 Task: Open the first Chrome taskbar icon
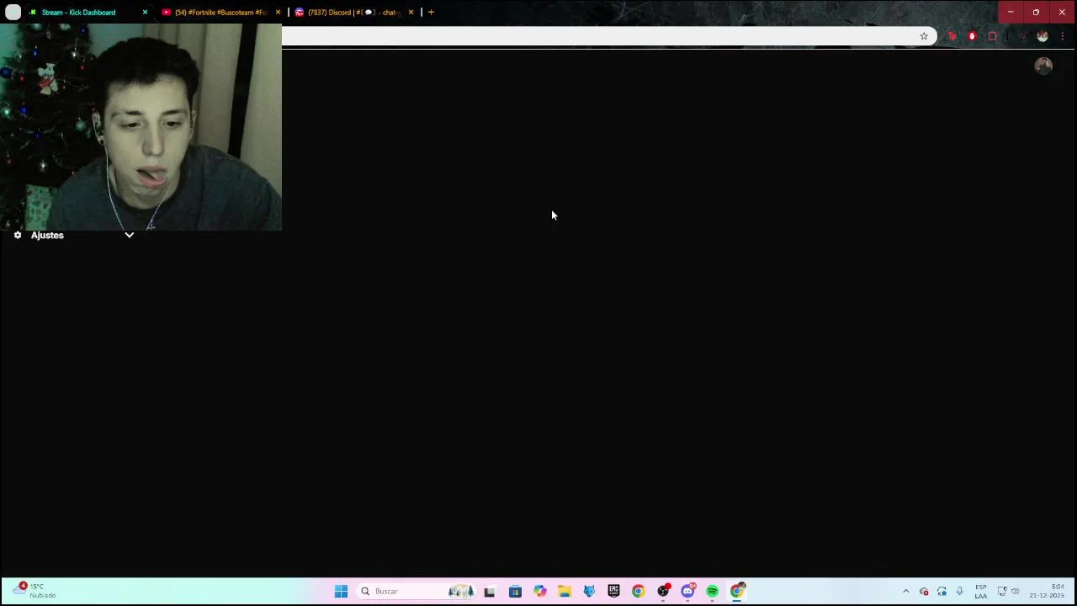639,592
